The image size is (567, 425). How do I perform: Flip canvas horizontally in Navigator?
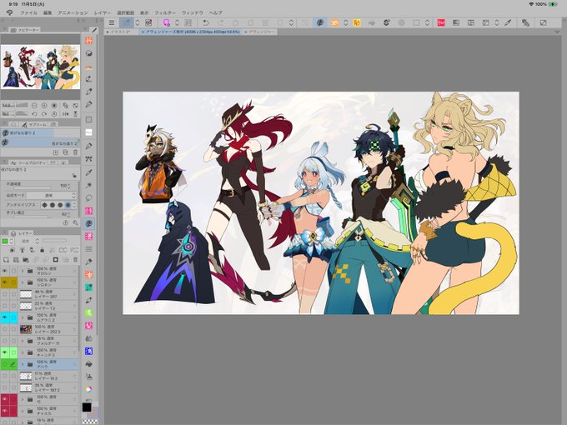pyautogui.click(x=65, y=114)
